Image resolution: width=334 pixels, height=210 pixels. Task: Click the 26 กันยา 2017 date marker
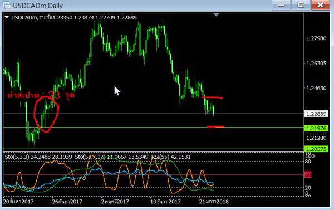67,202
